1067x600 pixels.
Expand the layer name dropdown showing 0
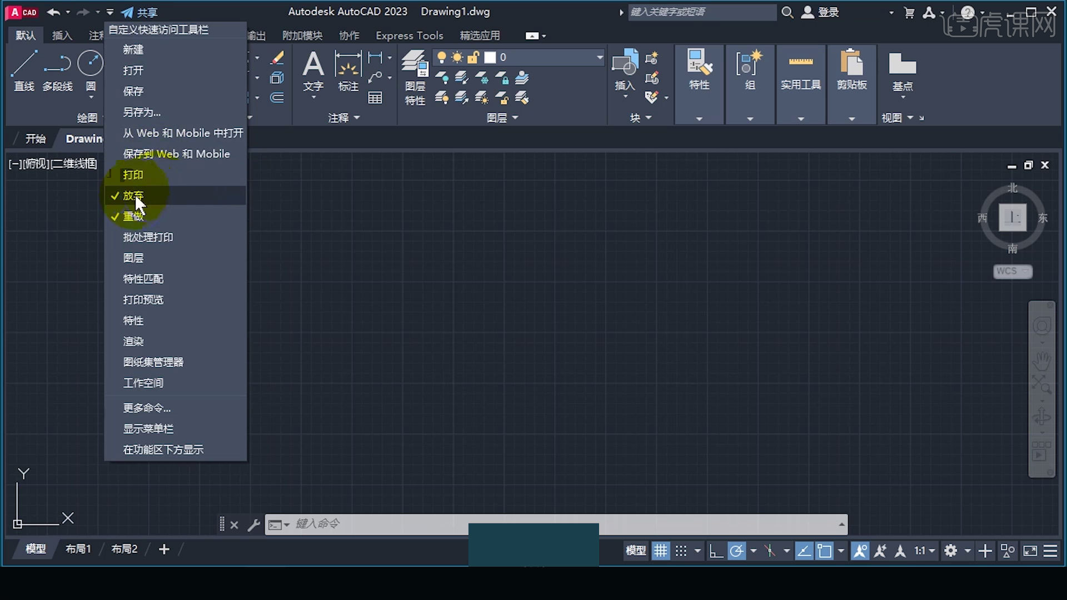600,57
